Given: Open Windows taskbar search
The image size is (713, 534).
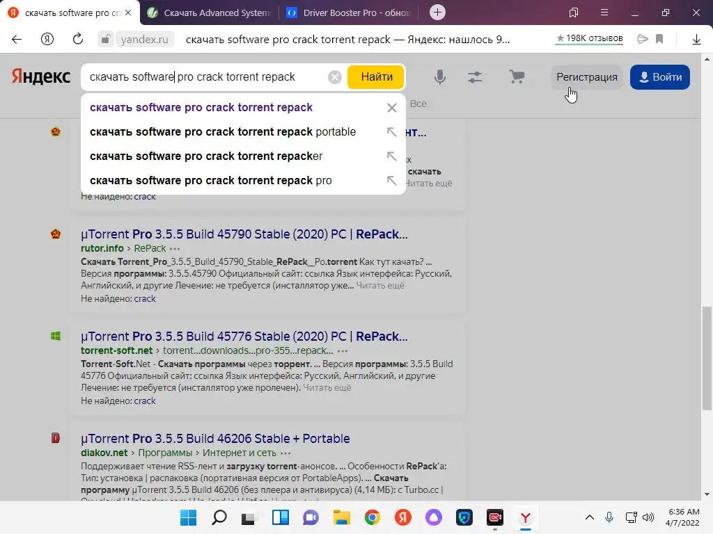Looking at the screenshot, I should click(x=219, y=517).
